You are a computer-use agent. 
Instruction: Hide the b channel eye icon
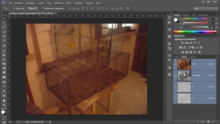click(175, 98)
